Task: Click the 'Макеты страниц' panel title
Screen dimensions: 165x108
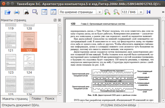Action: point(13,20)
